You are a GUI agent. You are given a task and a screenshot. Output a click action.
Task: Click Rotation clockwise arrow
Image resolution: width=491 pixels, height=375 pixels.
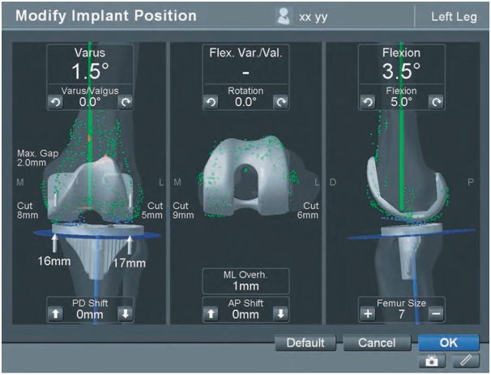(x=280, y=103)
